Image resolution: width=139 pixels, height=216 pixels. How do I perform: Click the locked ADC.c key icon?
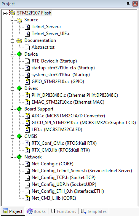[x=27, y=116]
